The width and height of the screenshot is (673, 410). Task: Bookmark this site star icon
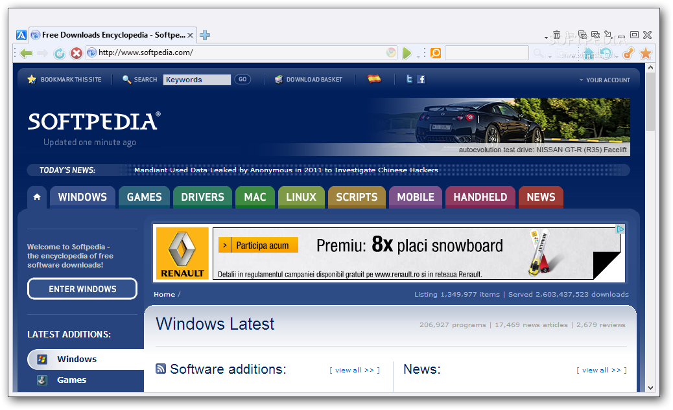[x=32, y=79]
